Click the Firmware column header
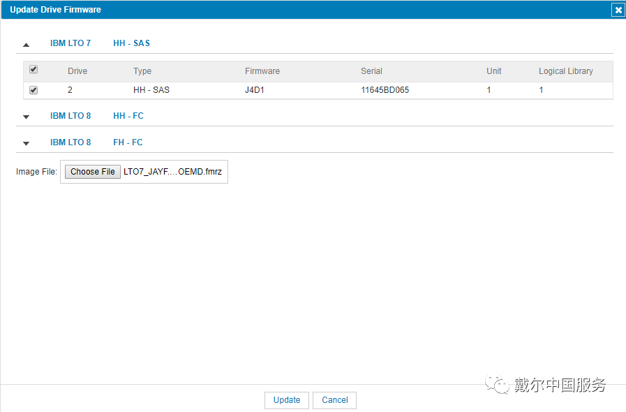The height and width of the screenshot is (412, 626). pyautogui.click(x=262, y=71)
